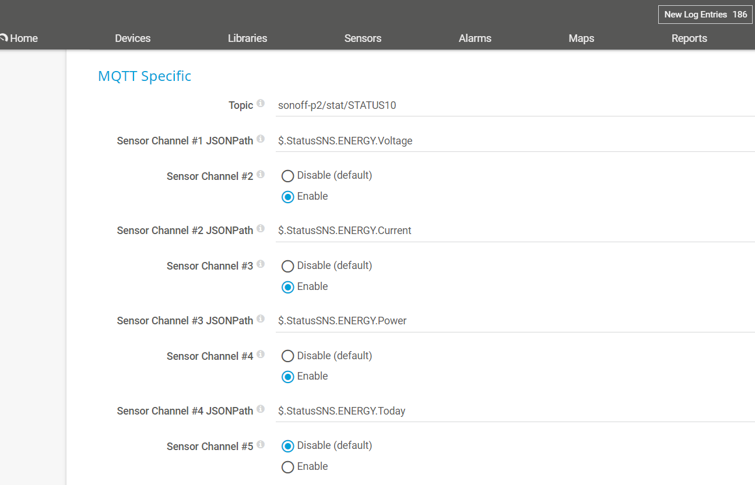Open the Alarms menu
This screenshot has width=755, height=485.
475,38
